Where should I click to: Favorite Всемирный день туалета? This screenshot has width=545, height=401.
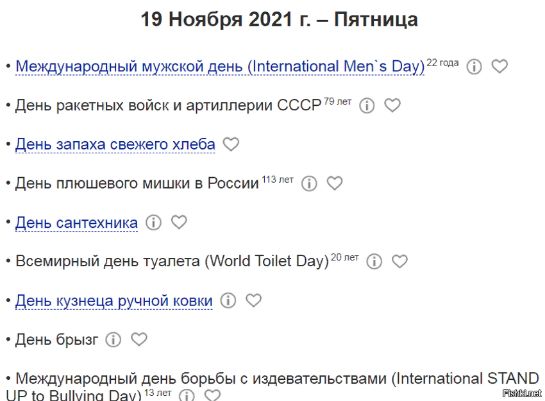point(399,261)
